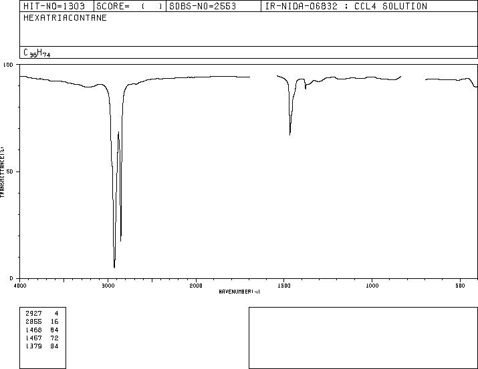Select the 2927 peak table row
This screenshot has height=369, width=478.
(x=42, y=314)
